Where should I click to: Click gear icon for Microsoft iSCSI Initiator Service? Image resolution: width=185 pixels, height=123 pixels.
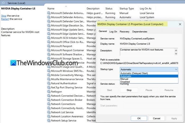[49, 38]
